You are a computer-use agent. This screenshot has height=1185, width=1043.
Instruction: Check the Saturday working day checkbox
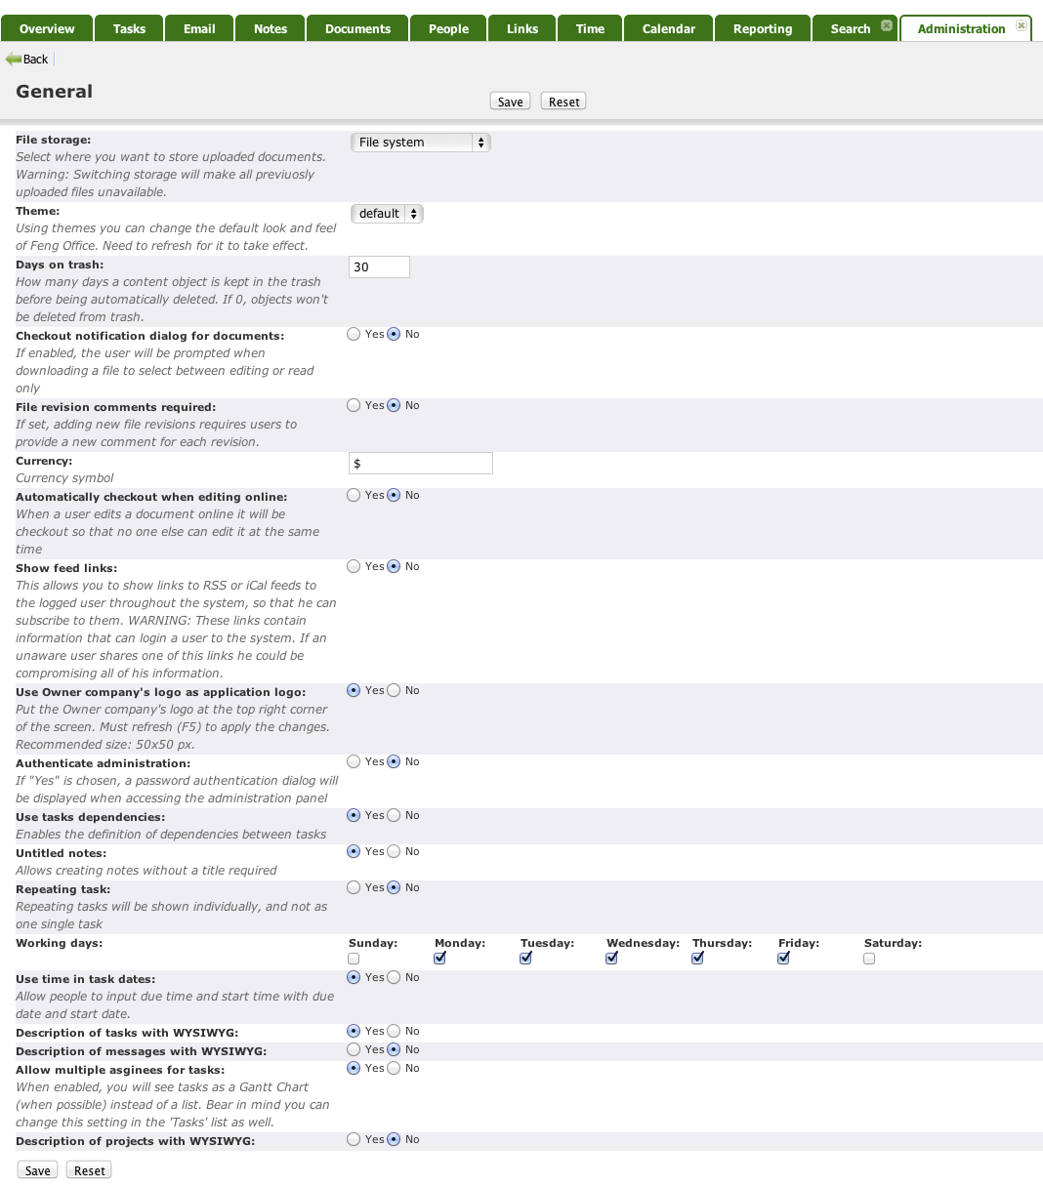click(869, 959)
